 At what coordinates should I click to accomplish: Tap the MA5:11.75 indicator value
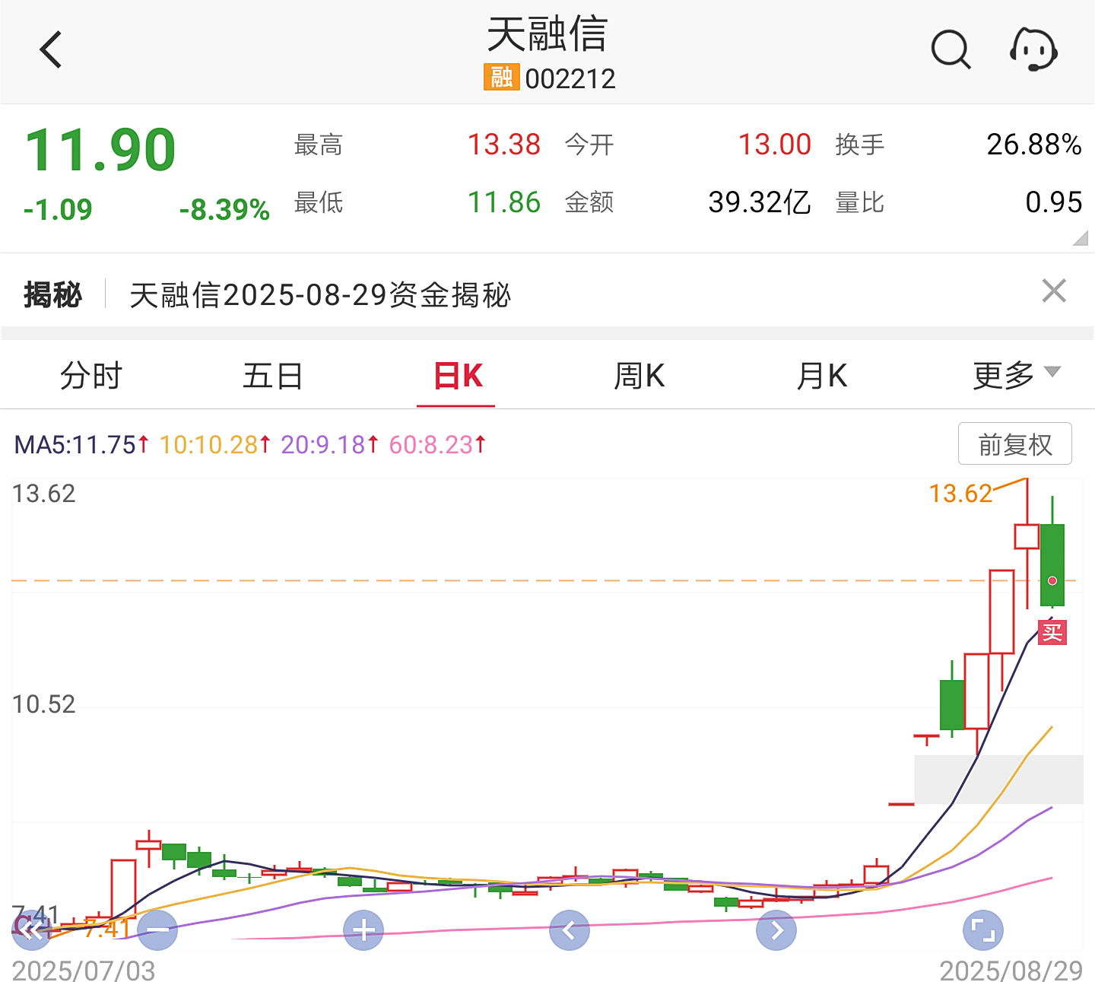coord(81,444)
